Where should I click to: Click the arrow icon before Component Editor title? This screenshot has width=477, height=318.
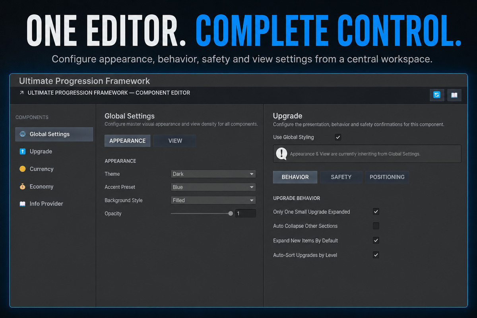click(x=21, y=93)
